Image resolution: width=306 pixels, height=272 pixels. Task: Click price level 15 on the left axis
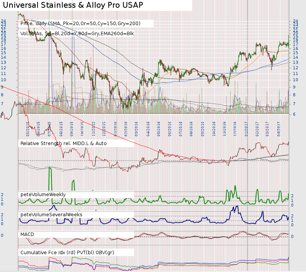[x=3, y=53]
